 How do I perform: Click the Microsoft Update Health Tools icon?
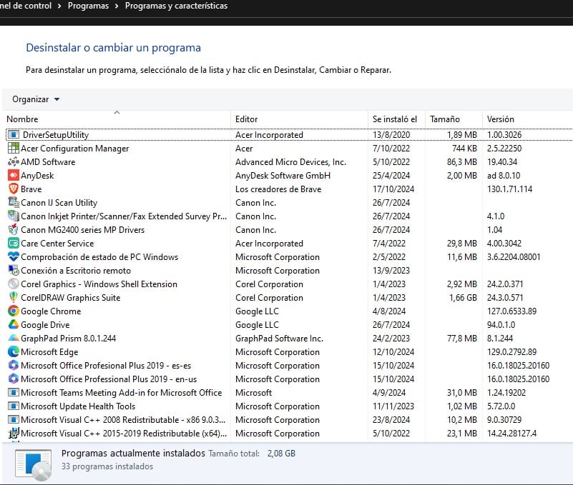click(14, 406)
